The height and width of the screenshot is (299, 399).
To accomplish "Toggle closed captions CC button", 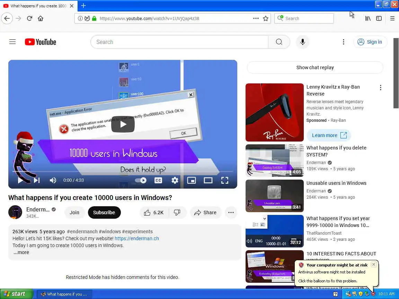I will coord(158,180).
